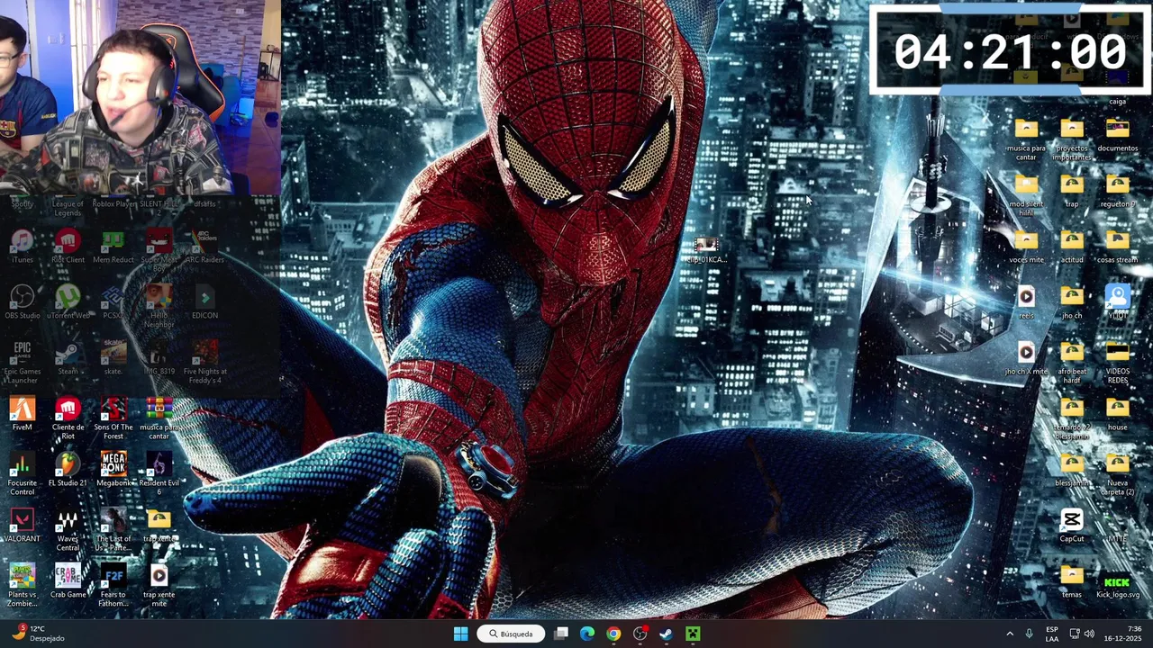Viewport: 1153px width, 648px height.
Task: Open the uTorrent Web shortcut
Action: pos(68,302)
